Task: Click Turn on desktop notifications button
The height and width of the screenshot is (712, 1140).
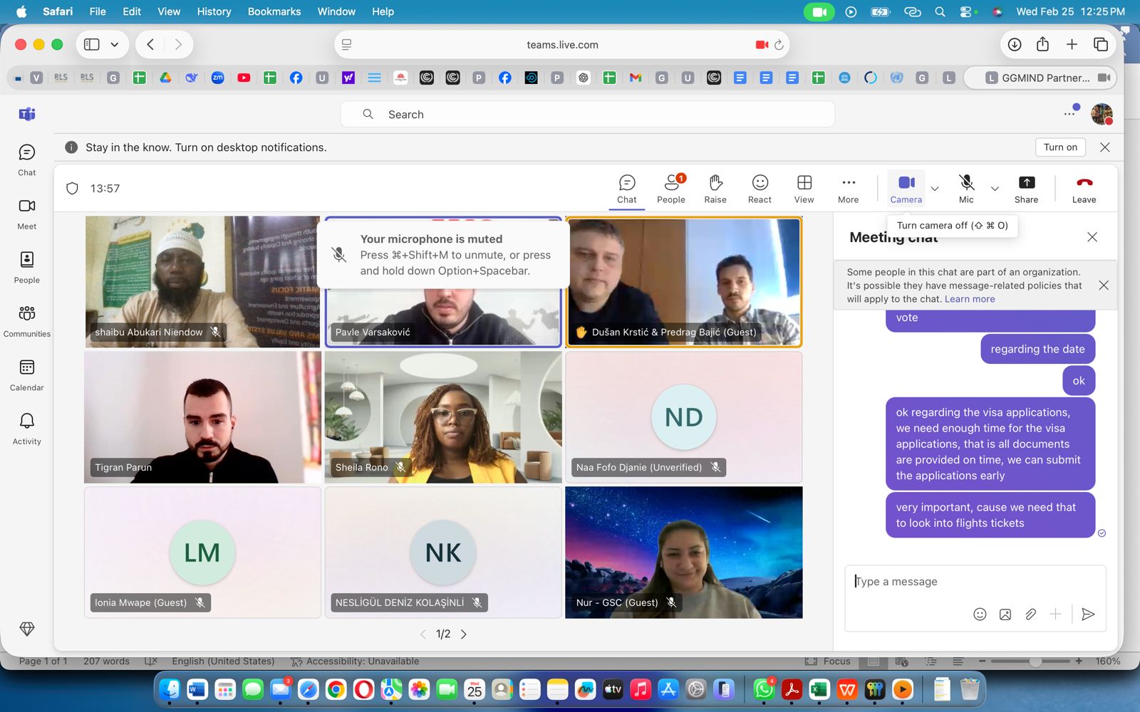Action: (1060, 147)
